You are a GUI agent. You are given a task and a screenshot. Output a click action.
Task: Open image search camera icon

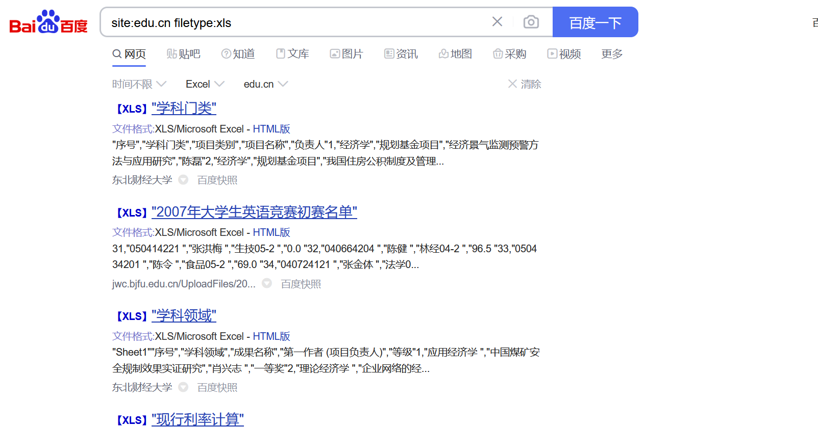531,22
